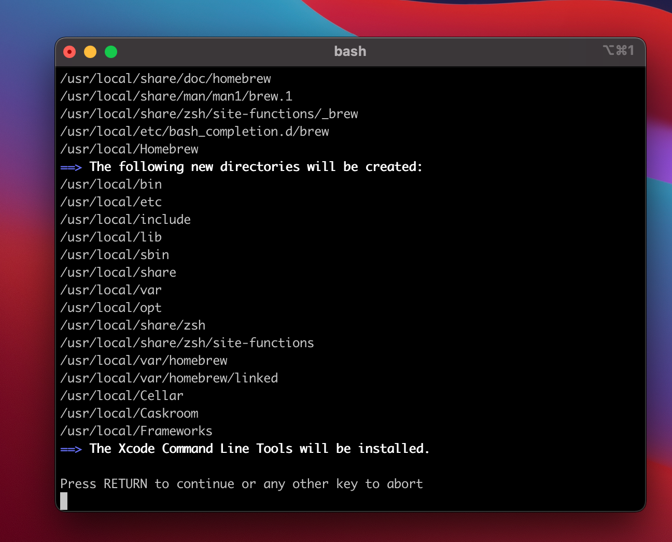Click the line /usr/local/etc

point(111,202)
